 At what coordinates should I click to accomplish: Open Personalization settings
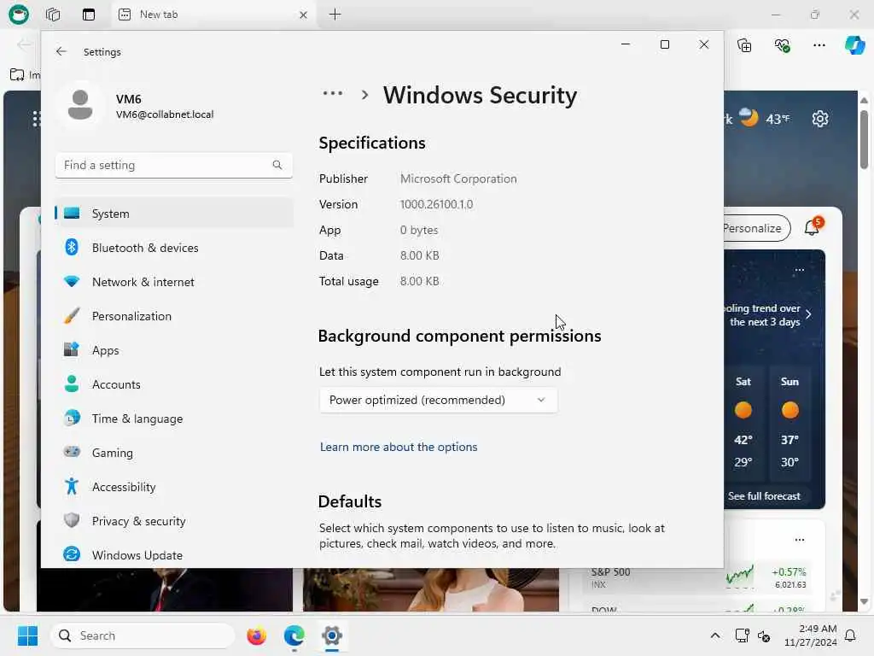click(x=174, y=316)
